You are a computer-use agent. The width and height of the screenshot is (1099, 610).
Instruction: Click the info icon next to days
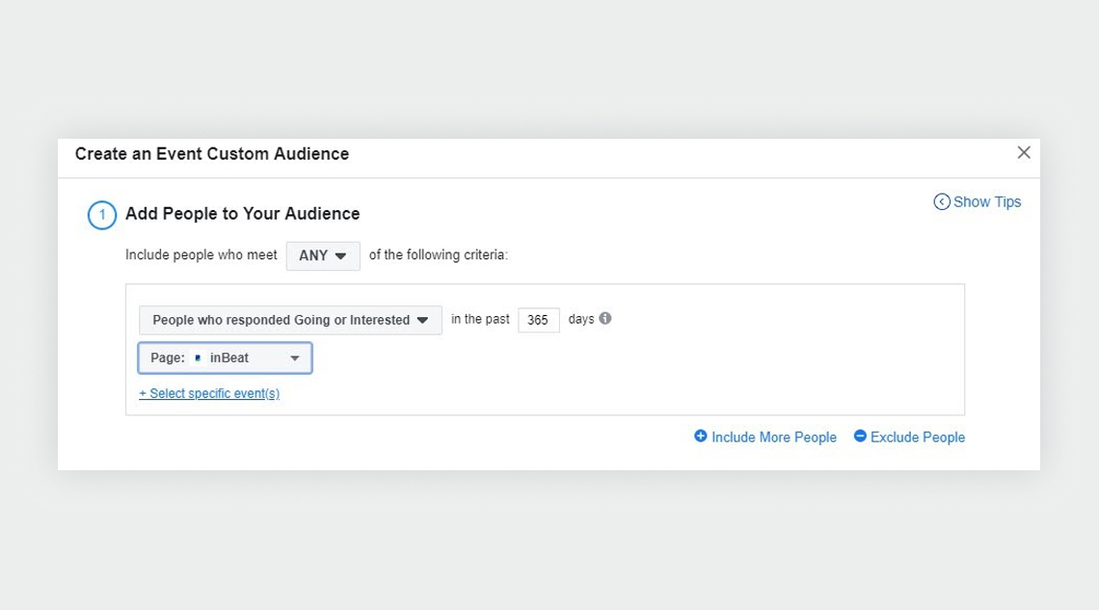click(x=604, y=319)
